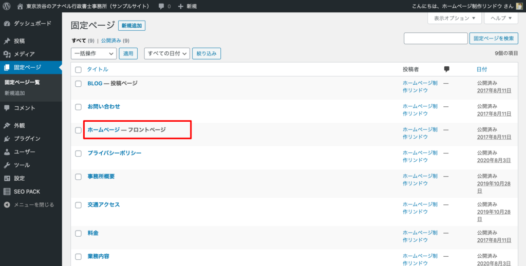Image resolution: width=526 pixels, height=266 pixels.
Task: Click author link in the 料金 row
Action: [x=420, y=237]
